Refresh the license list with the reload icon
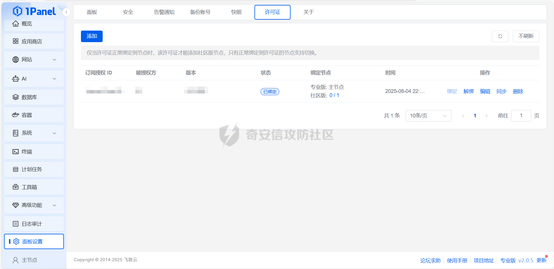 tap(500, 36)
